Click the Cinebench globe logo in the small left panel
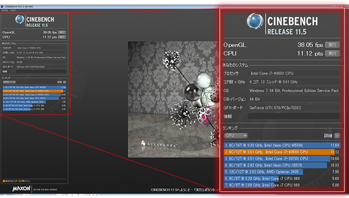The width and height of the screenshot is (349, 198). (x=20, y=20)
